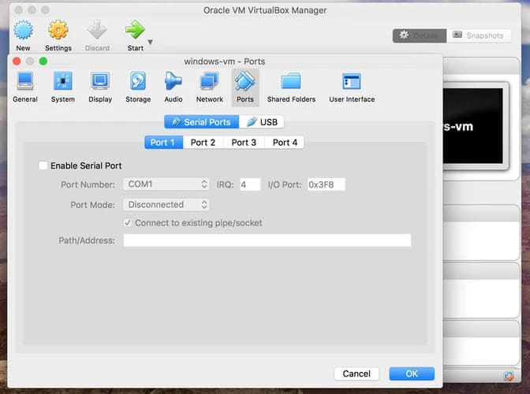Open User Interface settings category

(352, 87)
